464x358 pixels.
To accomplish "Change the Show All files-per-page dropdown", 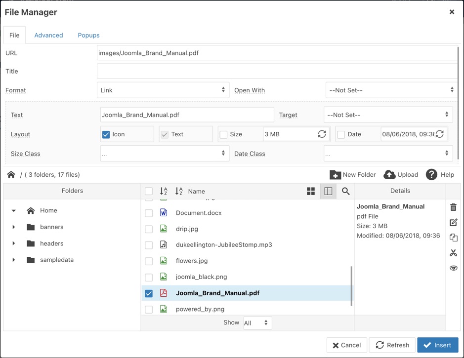I will click(x=257, y=323).
